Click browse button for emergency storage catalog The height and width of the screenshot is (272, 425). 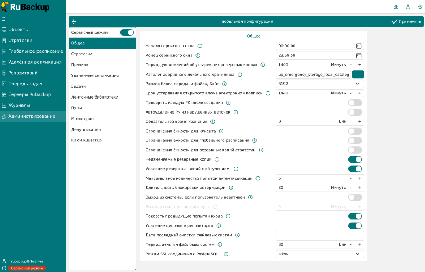(x=358, y=75)
